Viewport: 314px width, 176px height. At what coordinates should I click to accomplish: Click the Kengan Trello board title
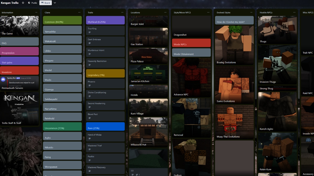click(x=10, y=3)
